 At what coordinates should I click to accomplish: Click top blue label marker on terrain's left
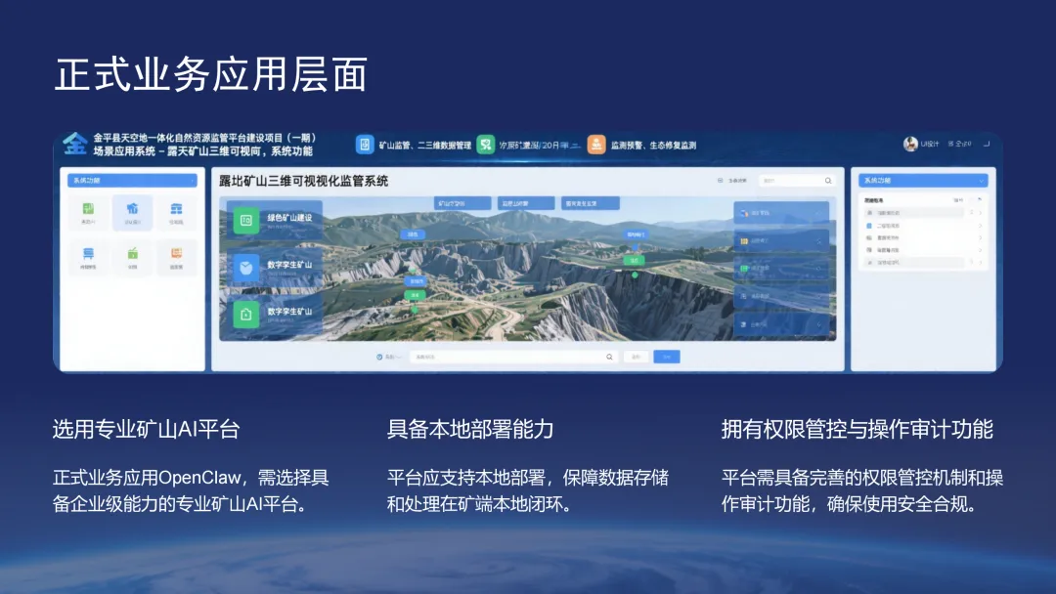click(413, 234)
